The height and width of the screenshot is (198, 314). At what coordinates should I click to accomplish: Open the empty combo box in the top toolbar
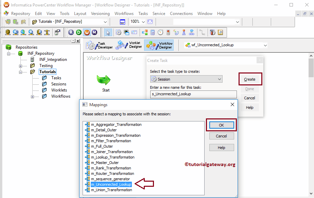[237, 22]
